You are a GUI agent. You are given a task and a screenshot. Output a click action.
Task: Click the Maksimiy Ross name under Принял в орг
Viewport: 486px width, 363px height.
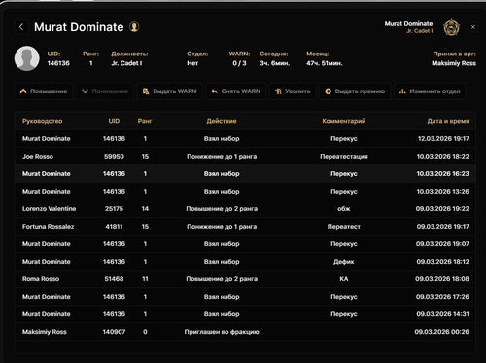point(454,63)
